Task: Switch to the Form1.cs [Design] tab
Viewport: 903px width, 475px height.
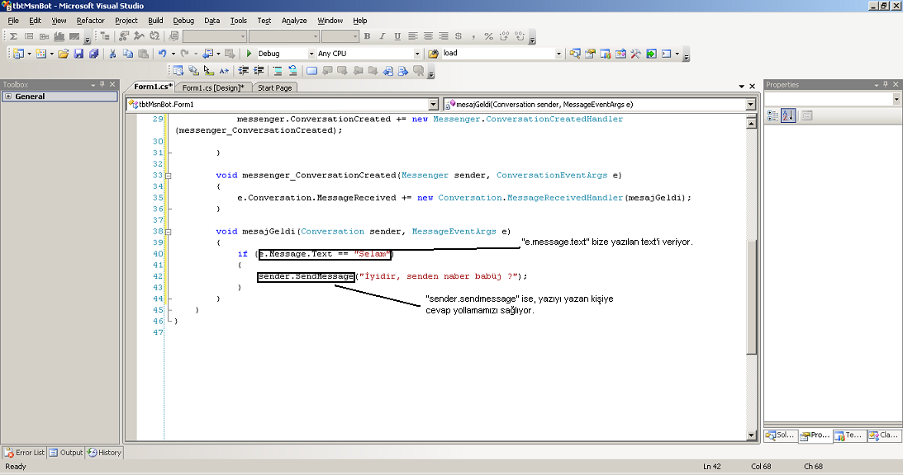Action: point(212,87)
